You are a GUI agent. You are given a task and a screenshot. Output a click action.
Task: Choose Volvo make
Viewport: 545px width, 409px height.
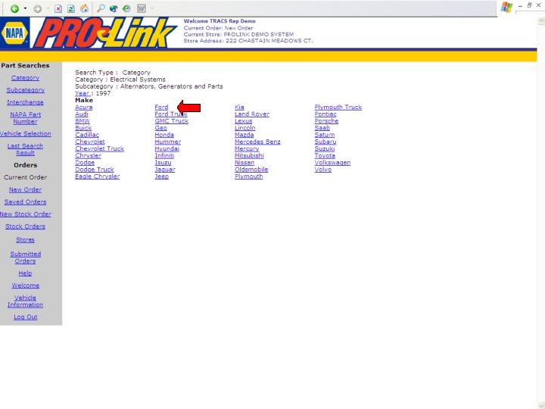point(323,170)
